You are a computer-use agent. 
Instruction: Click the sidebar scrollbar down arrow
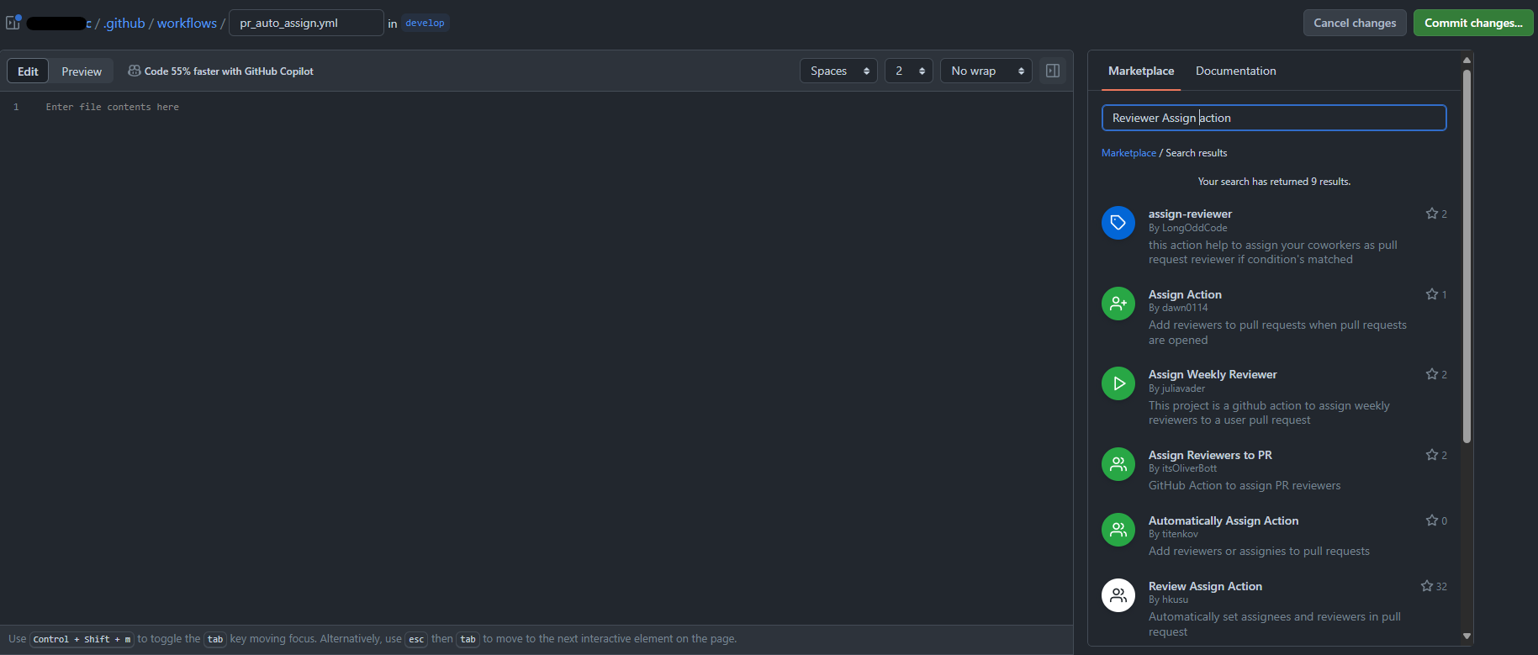(x=1467, y=637)
